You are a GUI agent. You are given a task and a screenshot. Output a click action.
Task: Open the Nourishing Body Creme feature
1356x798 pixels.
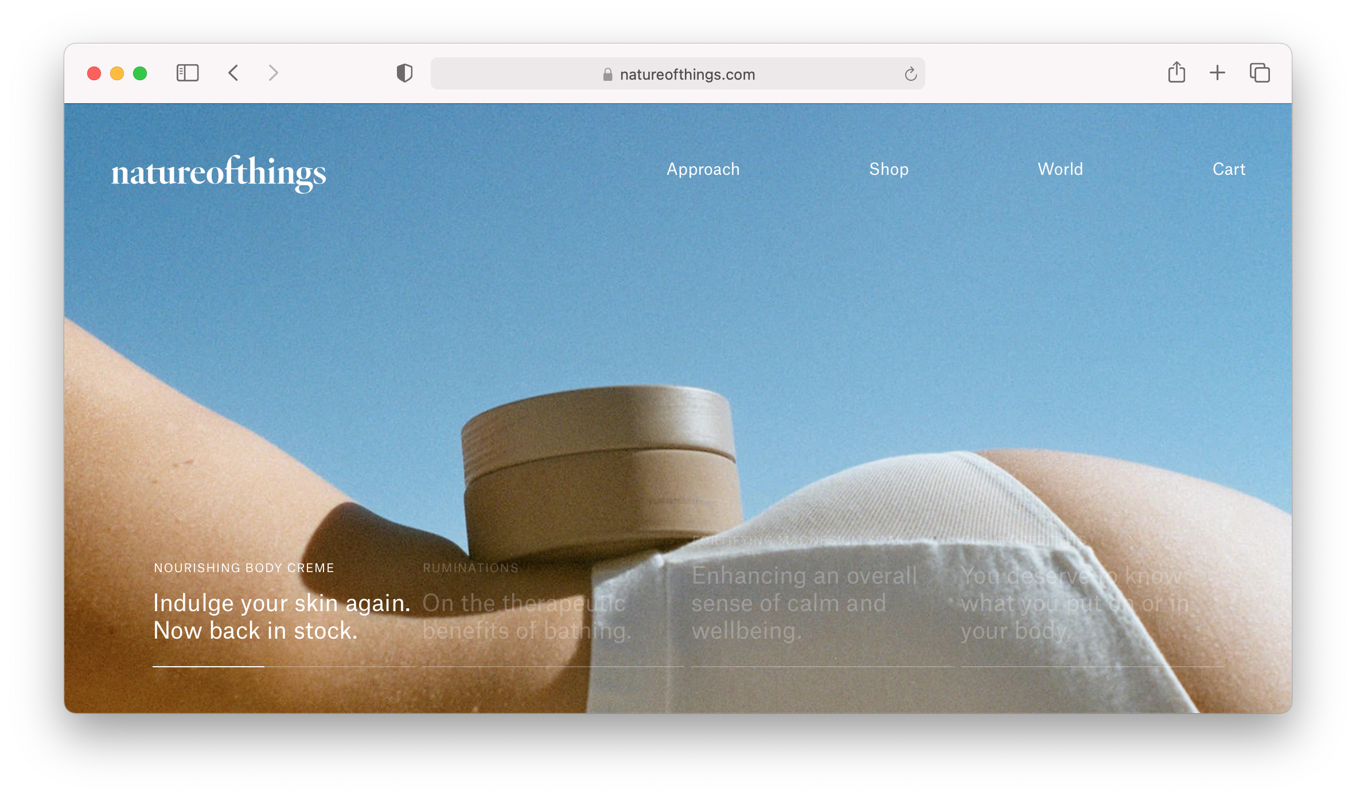click(x=280, y=616)
